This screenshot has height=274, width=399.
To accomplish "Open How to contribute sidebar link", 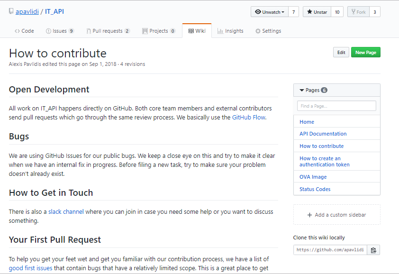I will (321, 146).
